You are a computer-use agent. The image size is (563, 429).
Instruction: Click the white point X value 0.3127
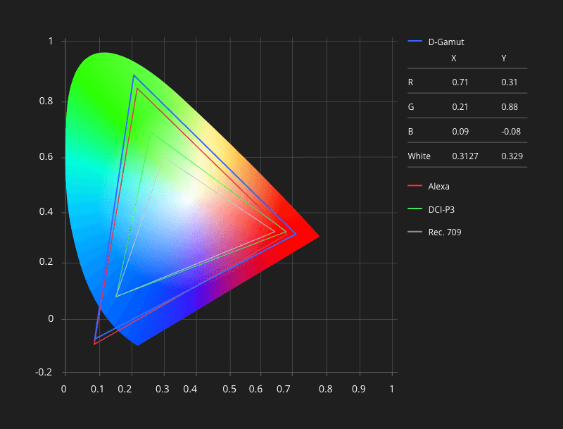tap(465, 156)
